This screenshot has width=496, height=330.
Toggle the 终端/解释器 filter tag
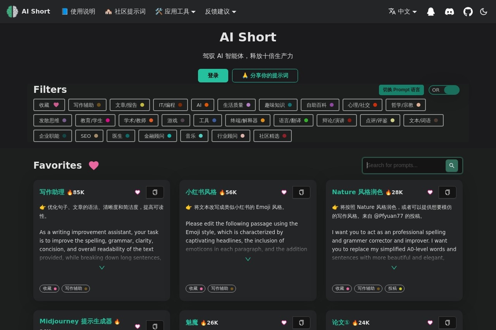(248, 120)
